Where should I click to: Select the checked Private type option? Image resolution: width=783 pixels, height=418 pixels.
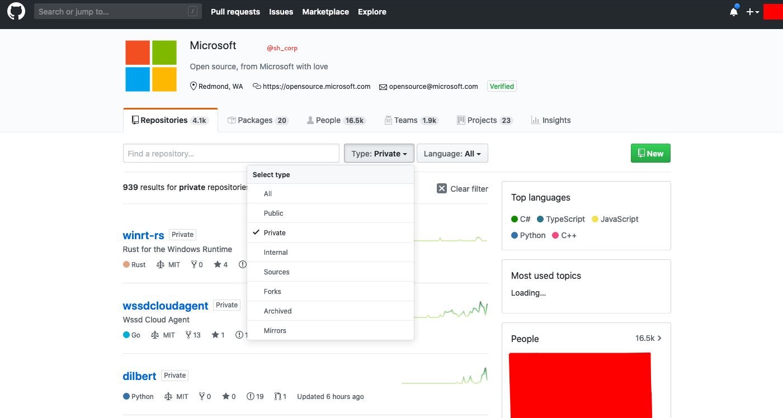coord(331,232)
